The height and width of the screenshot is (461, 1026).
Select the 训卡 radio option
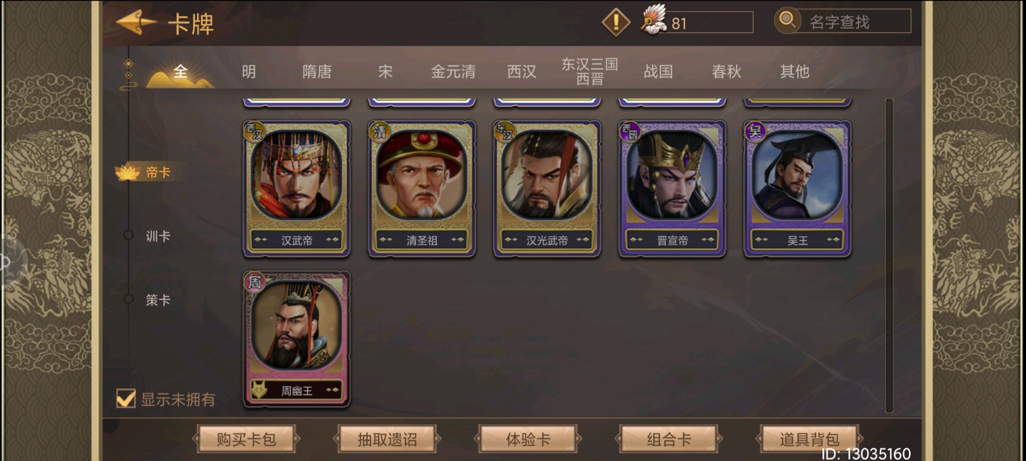128,236
